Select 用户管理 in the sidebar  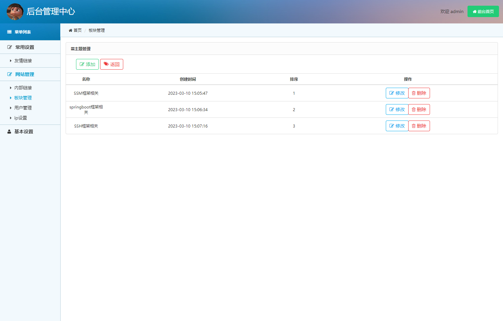(23, 108)
